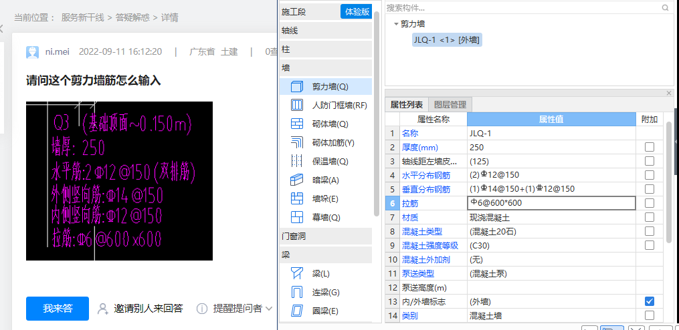
Task: Select the 剪力墙(Q) shear wall icon
Action: point(296,86)
